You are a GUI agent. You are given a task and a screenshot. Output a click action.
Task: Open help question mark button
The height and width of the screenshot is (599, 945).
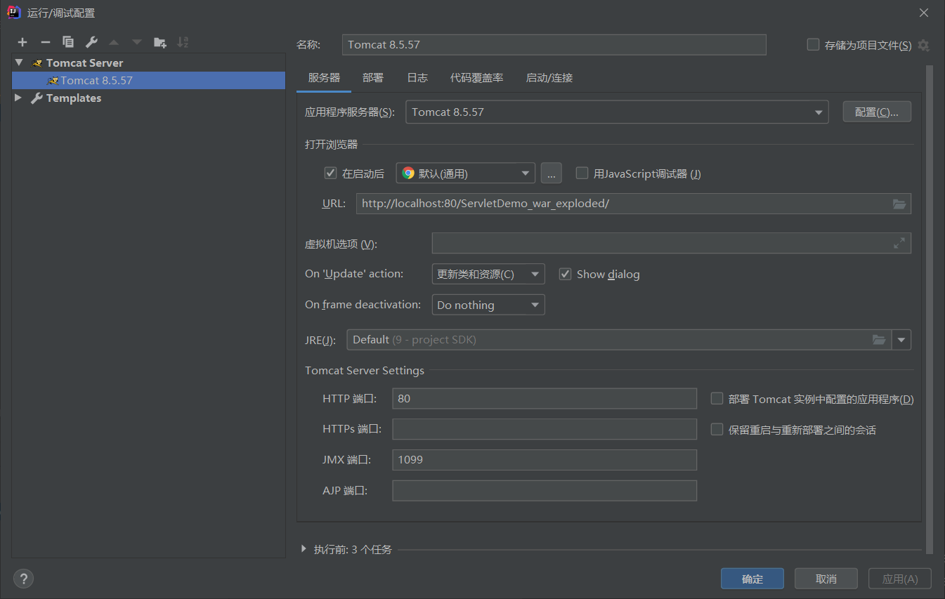(23, 579)
